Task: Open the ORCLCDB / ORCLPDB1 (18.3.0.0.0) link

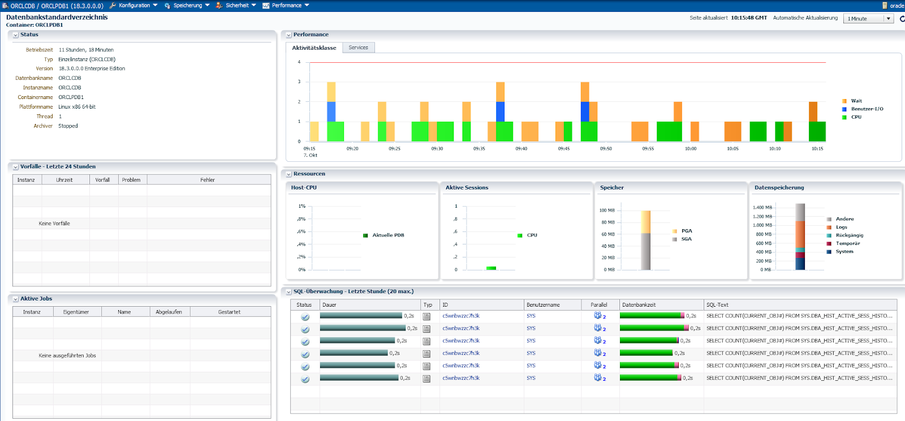Action: click(x=57, y=6)
